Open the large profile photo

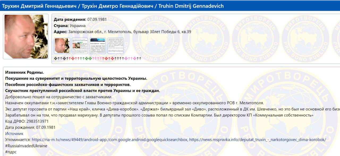pos(26,37)
